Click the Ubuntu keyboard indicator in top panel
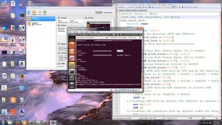The width and height of the screenshot is (222, 125). point(114,35)
